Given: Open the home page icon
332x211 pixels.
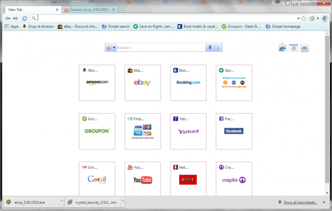Looking at the screenshot, I should (x=312, y=19).
